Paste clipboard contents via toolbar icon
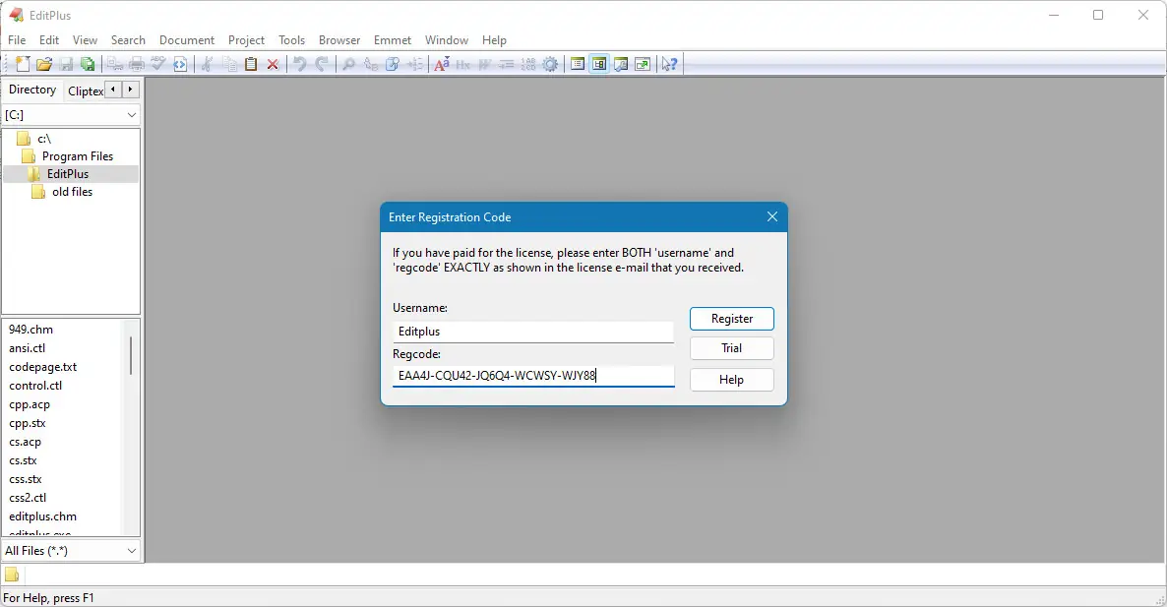 (x=251, y=64)
